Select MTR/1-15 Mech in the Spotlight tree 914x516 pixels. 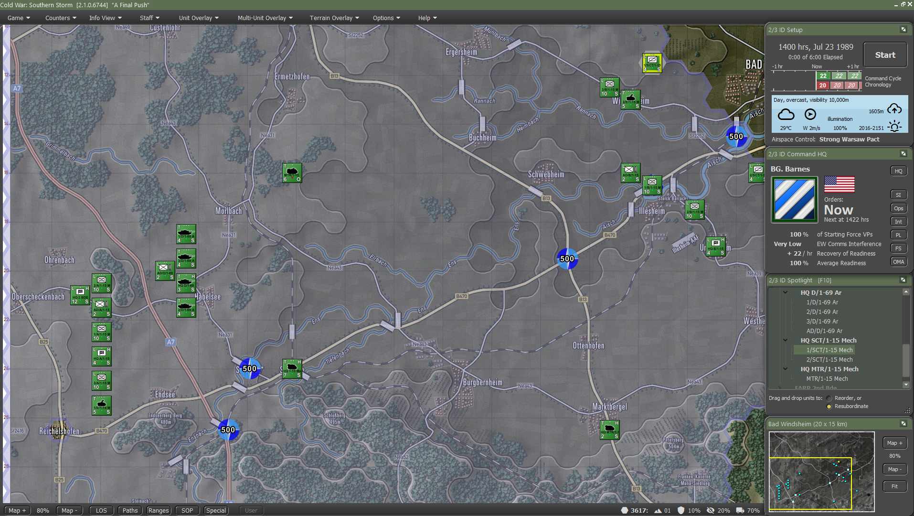[x=827, y=378]
